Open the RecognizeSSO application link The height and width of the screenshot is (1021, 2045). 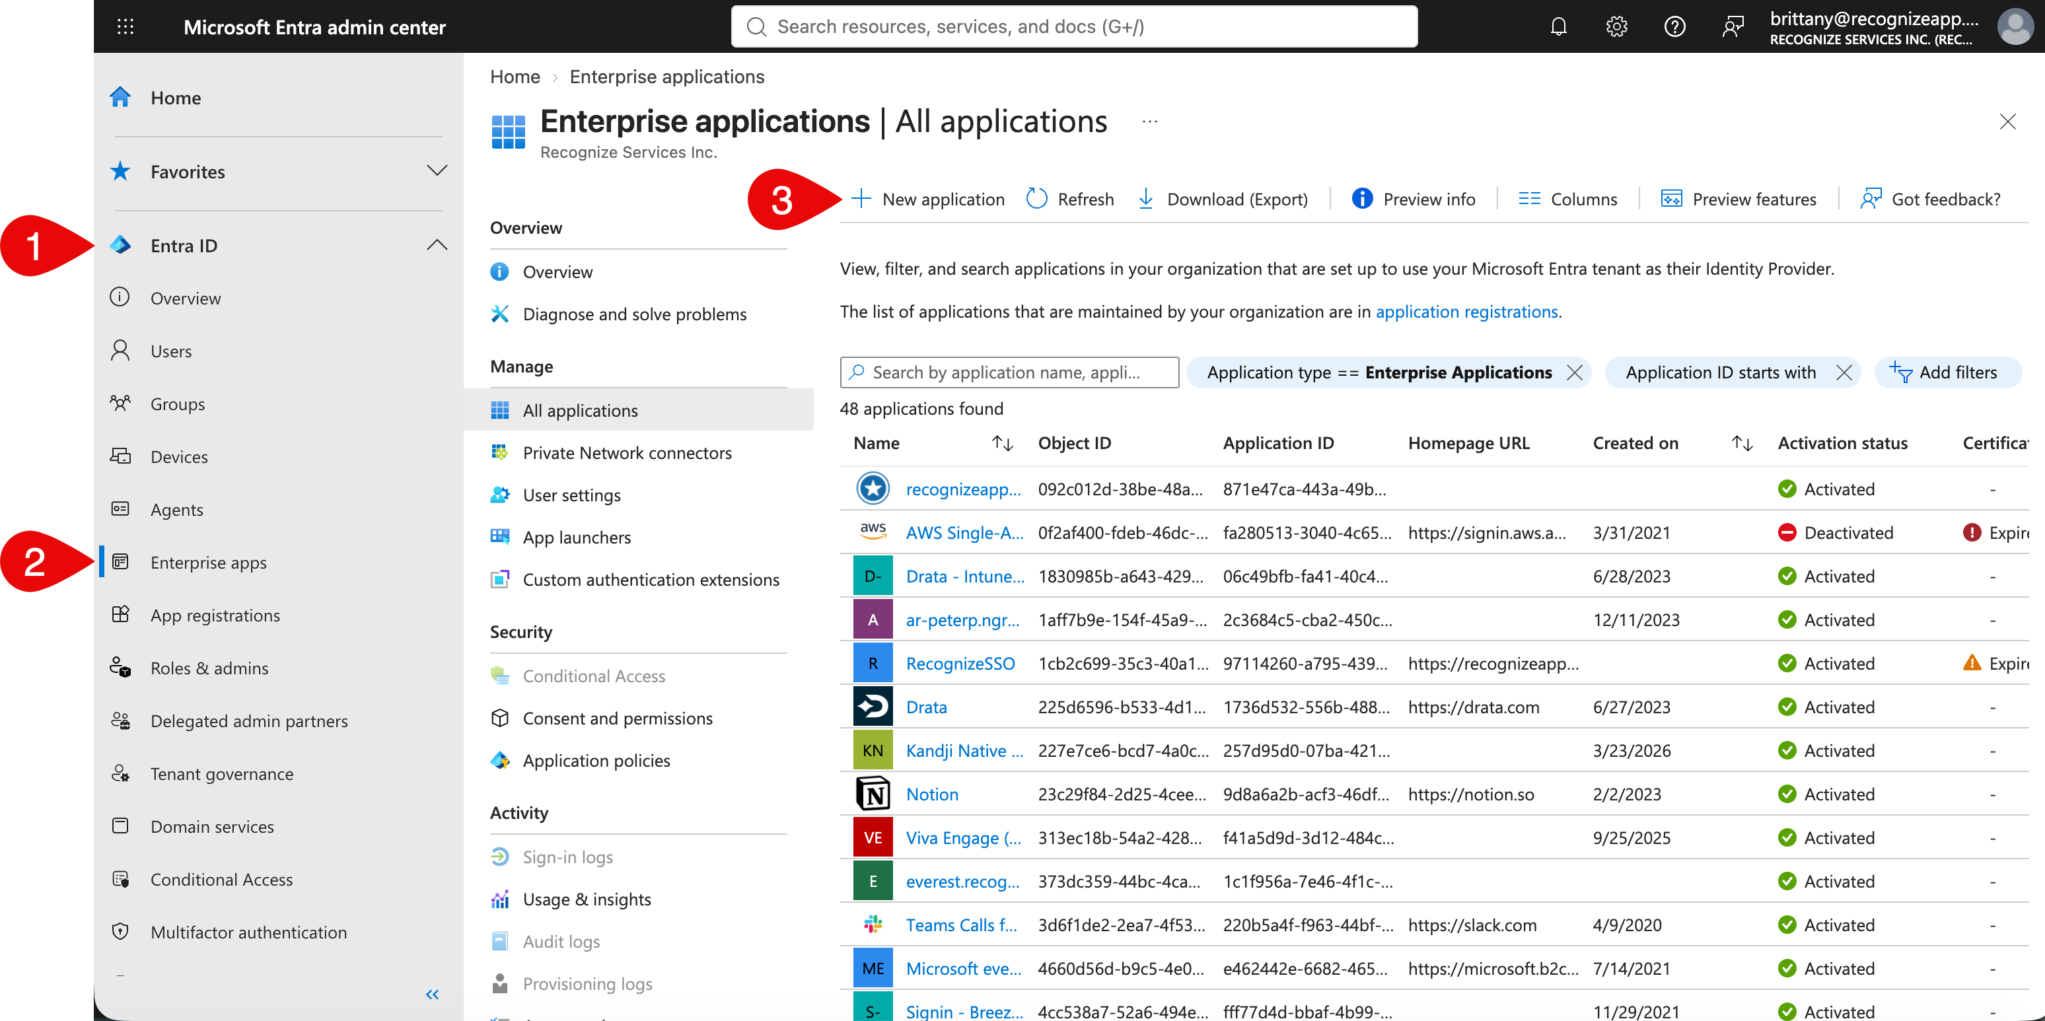click(x=960, y=663)
